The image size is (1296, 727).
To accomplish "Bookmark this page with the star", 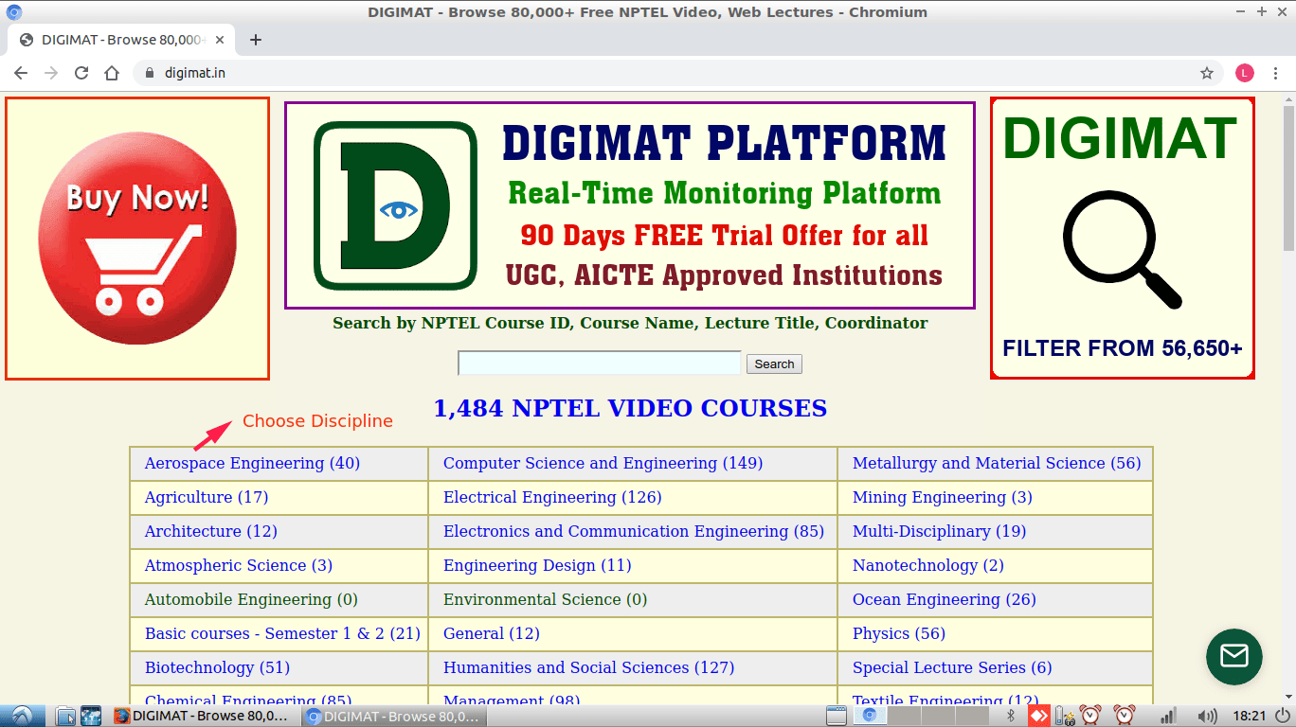I will [x=1207, y=73].
